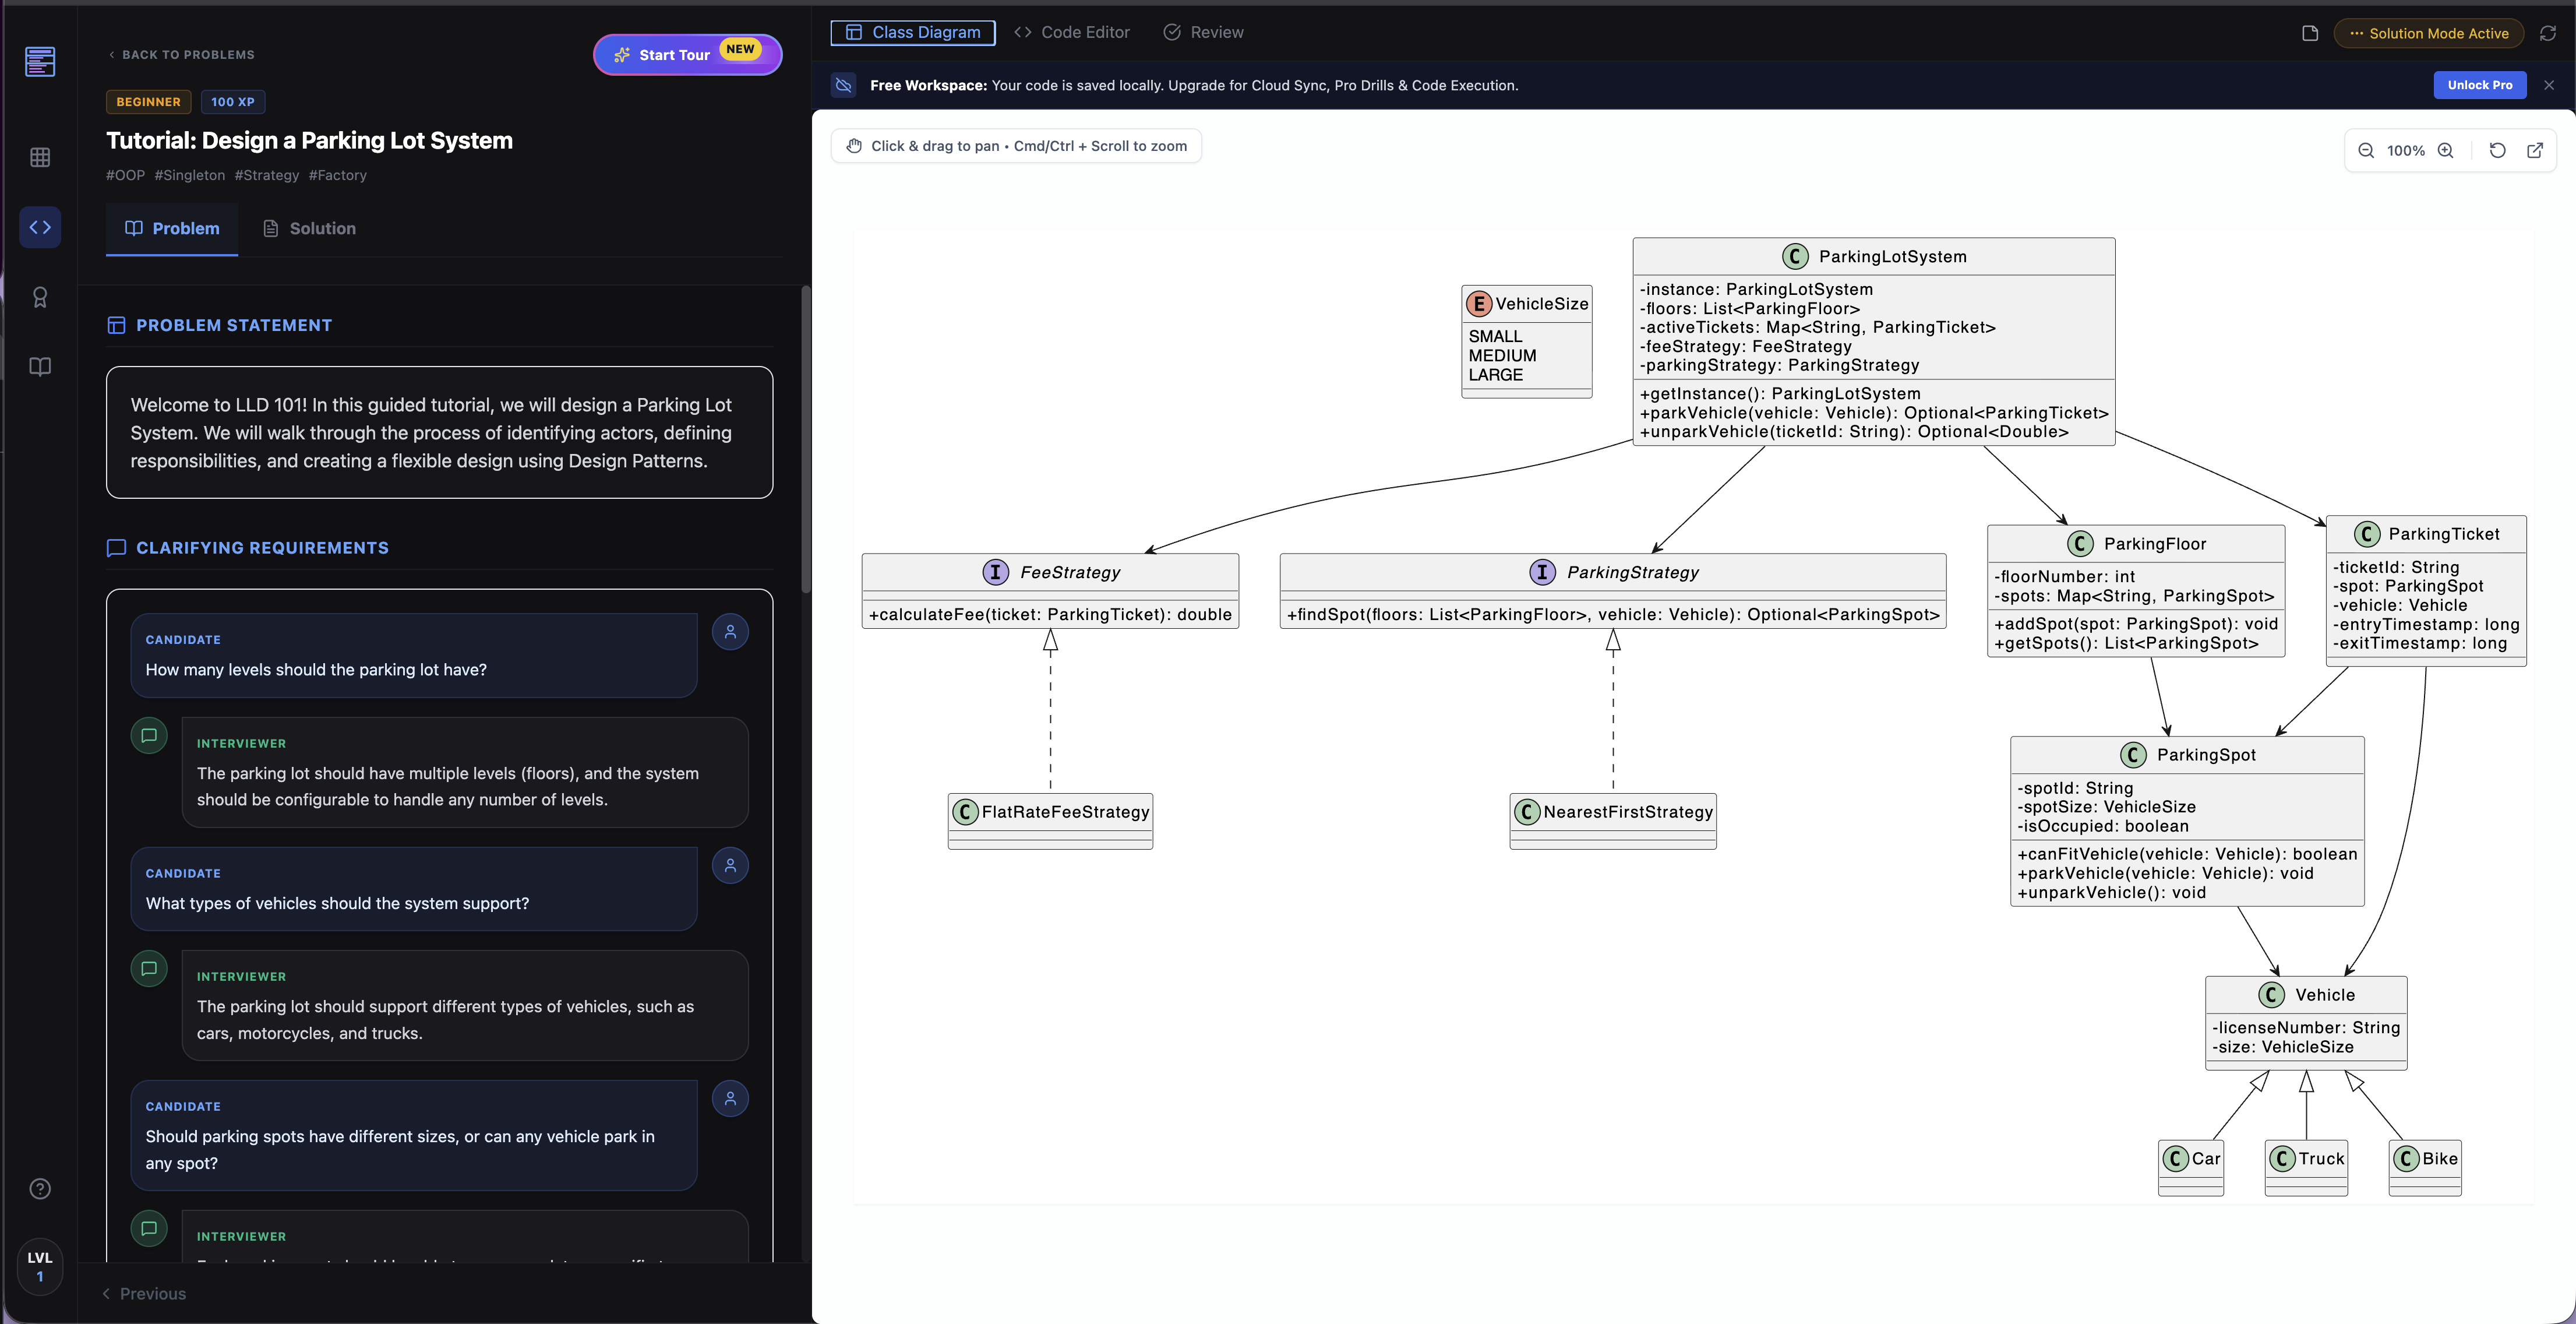The image size is (2576, 1324).
Task: Click the 100% zoom level value
Action: point(2406,150)
